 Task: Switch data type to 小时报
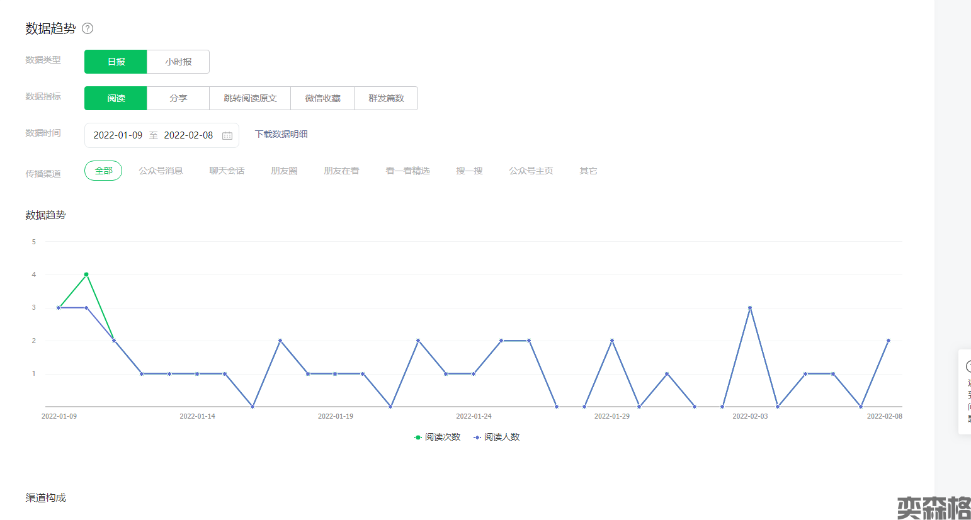point(178,62)
